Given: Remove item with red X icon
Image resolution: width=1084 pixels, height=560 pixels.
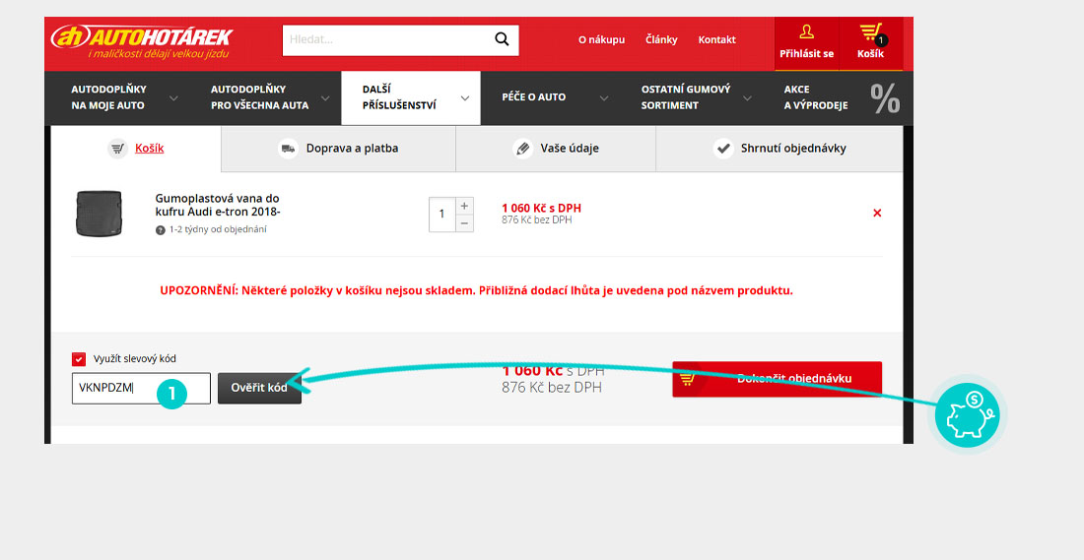Looking at the screenshot, I should click(x=877, y=213).
